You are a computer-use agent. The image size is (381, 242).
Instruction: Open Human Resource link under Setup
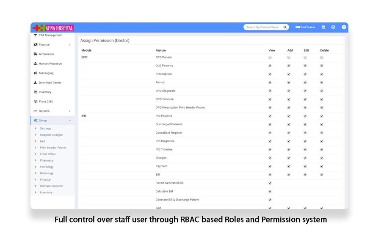point(51,186)
